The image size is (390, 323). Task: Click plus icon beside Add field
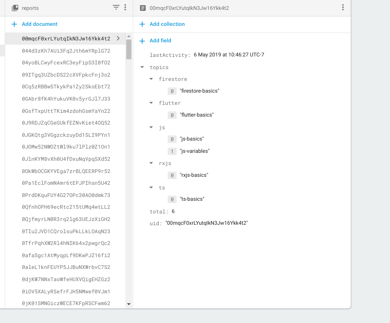[x=142, y=41]
